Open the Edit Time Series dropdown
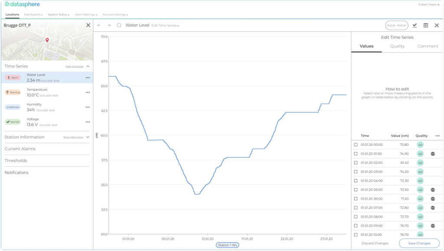444x251 pixels. [x=165, y=26]
